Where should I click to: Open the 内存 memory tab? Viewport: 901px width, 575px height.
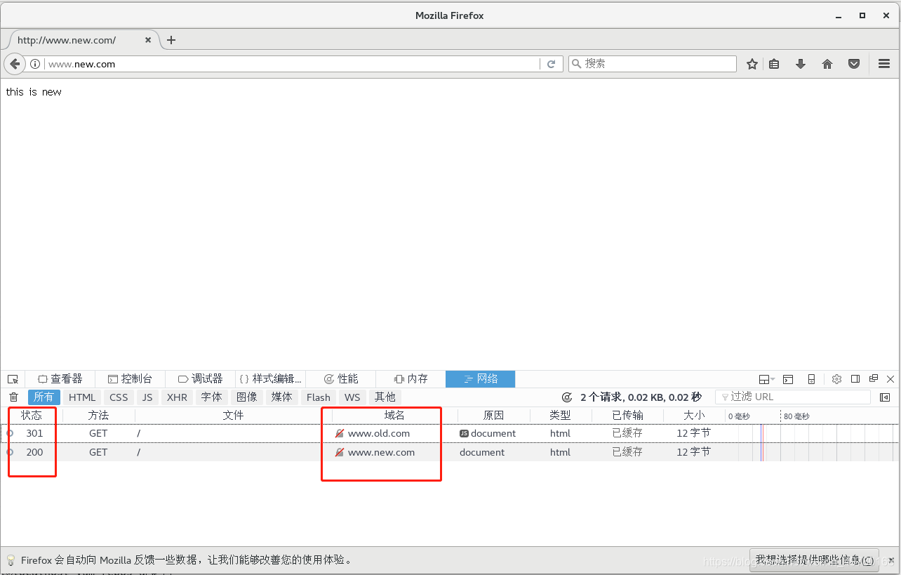(x=411, y=379)
